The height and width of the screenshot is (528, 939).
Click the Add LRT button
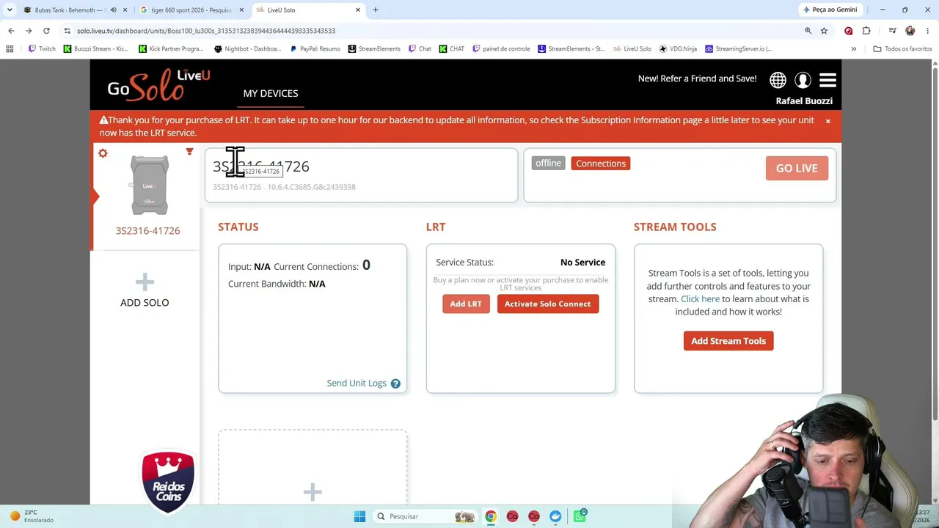[x=466, y=304]
